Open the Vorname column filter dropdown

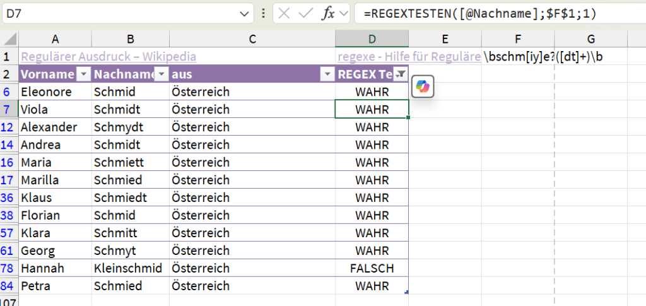[x=84, y=74]
